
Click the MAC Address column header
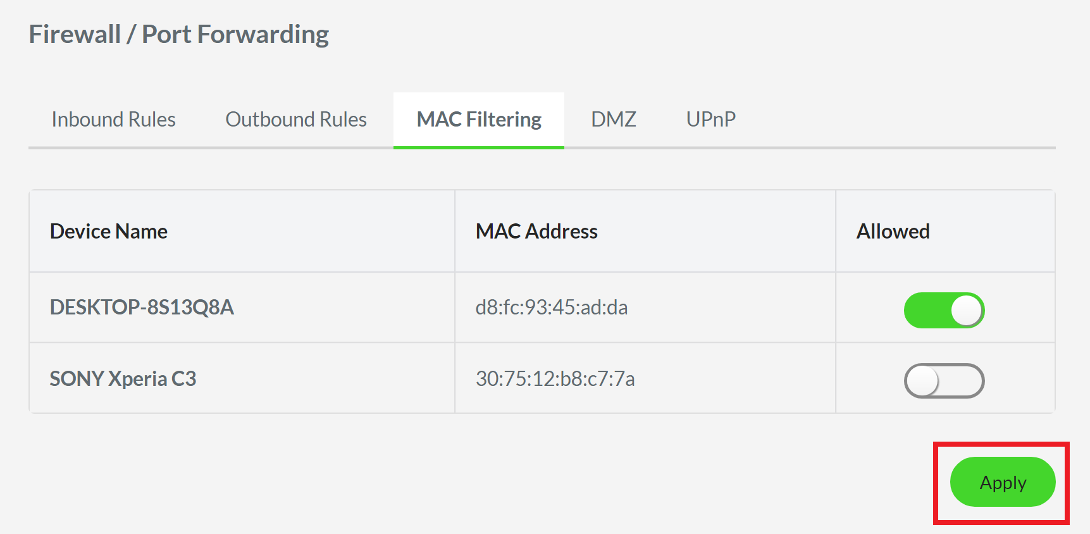(536, 232)
